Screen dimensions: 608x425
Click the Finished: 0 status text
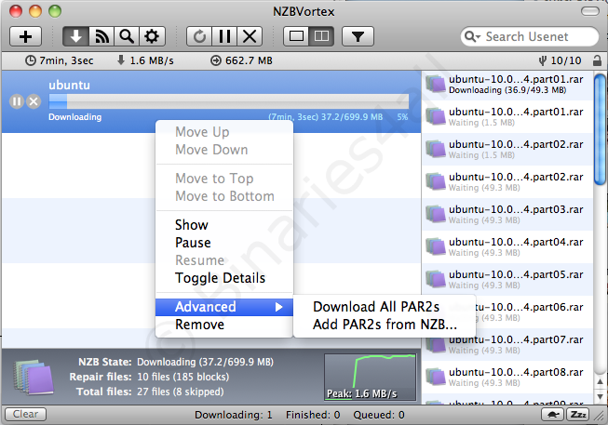[x=313, y=415]
